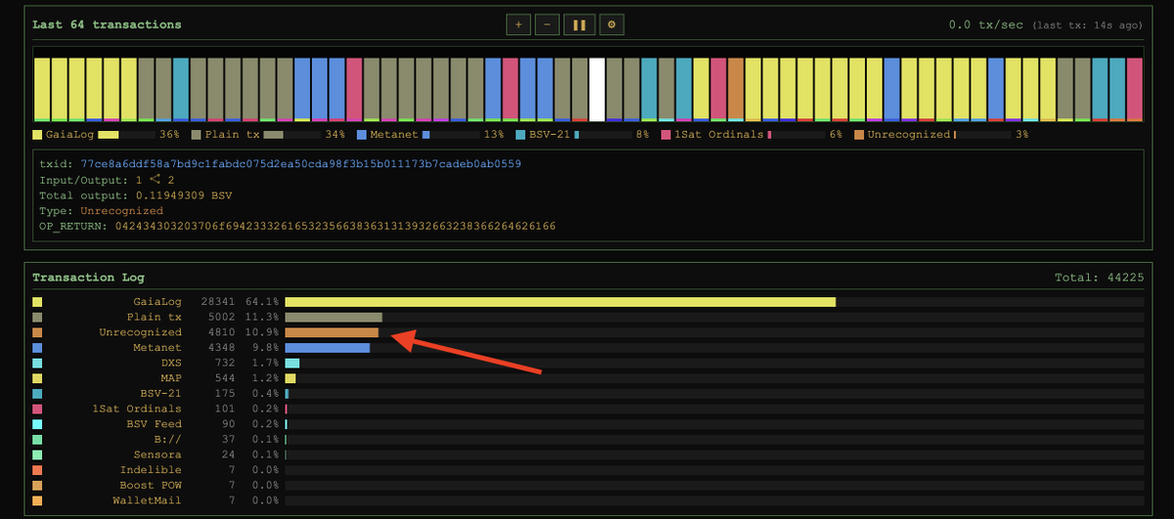Click the minus button to decrease transactions shown
Image resolution: width=1174 pixels, height=519 pixels.
pos(547,24)
